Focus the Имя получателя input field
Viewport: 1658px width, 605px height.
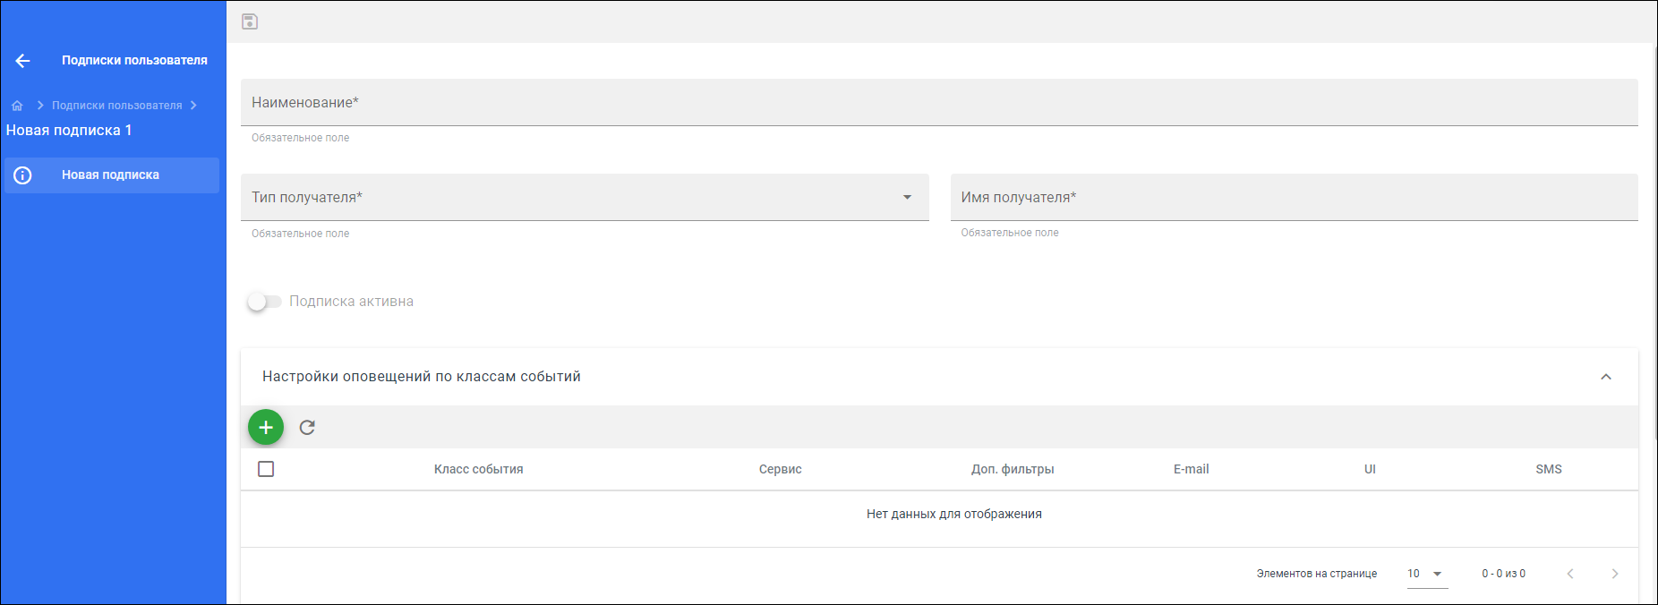pyautogui.click(x=1295, y=197)
